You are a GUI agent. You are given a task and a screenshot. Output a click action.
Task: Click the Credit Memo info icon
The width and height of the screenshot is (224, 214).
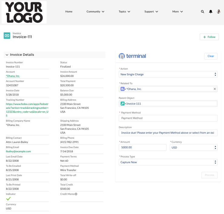click(76, 194)
